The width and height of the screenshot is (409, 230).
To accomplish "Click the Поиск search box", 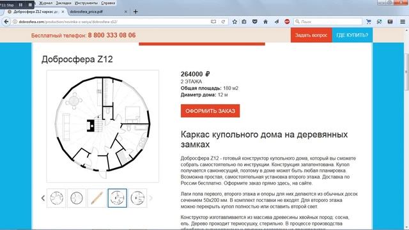I will pyautogui.click(x=328, y=22).
